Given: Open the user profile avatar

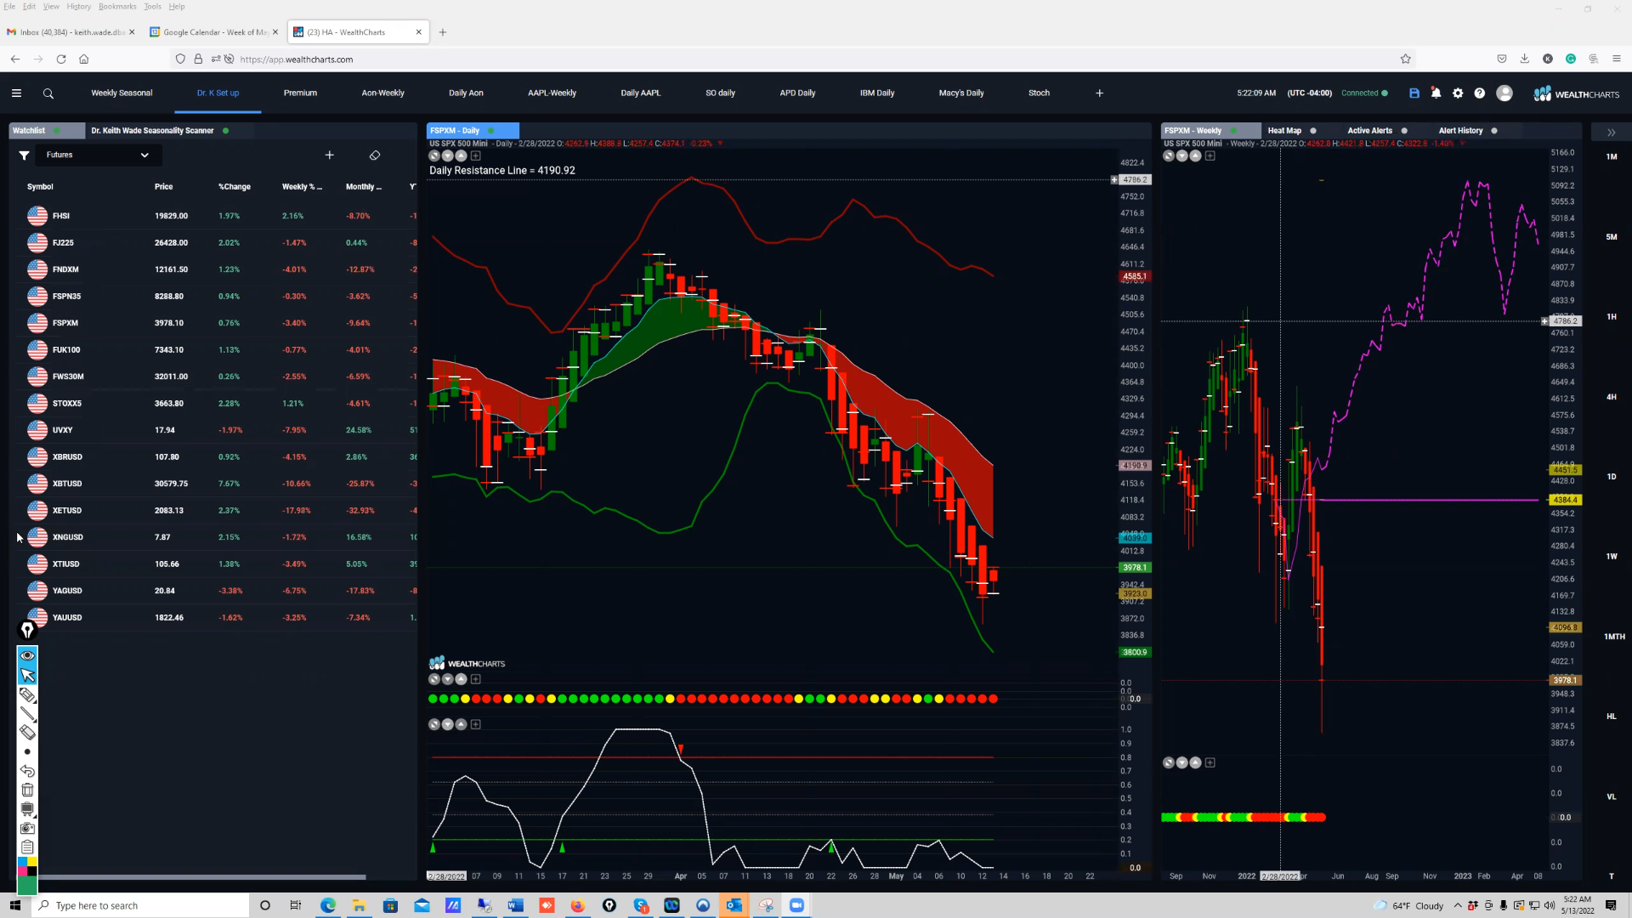Looking at the screenshot, I should pos(1504,93).
